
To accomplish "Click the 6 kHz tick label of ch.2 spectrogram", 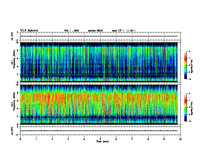I will click(18, 101).
